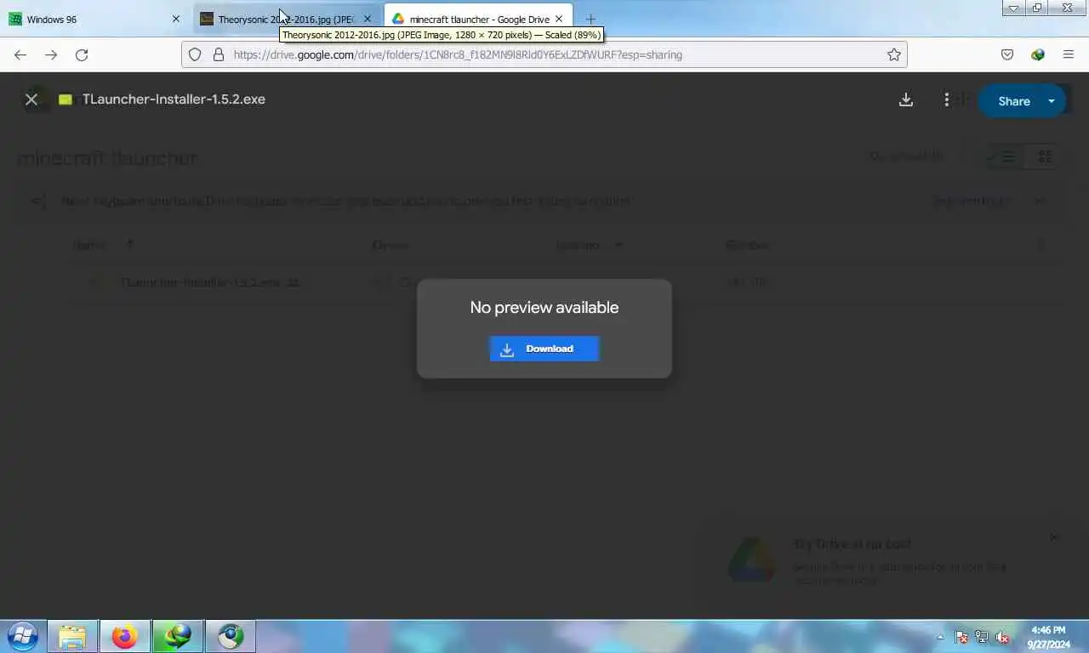1089x653 pixels.
Task: Open File Explorer from the taskbar
Action: click(72, 636)
